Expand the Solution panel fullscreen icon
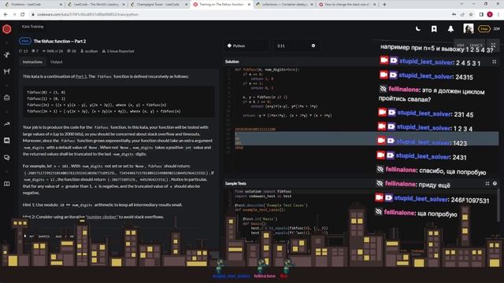 494,61
